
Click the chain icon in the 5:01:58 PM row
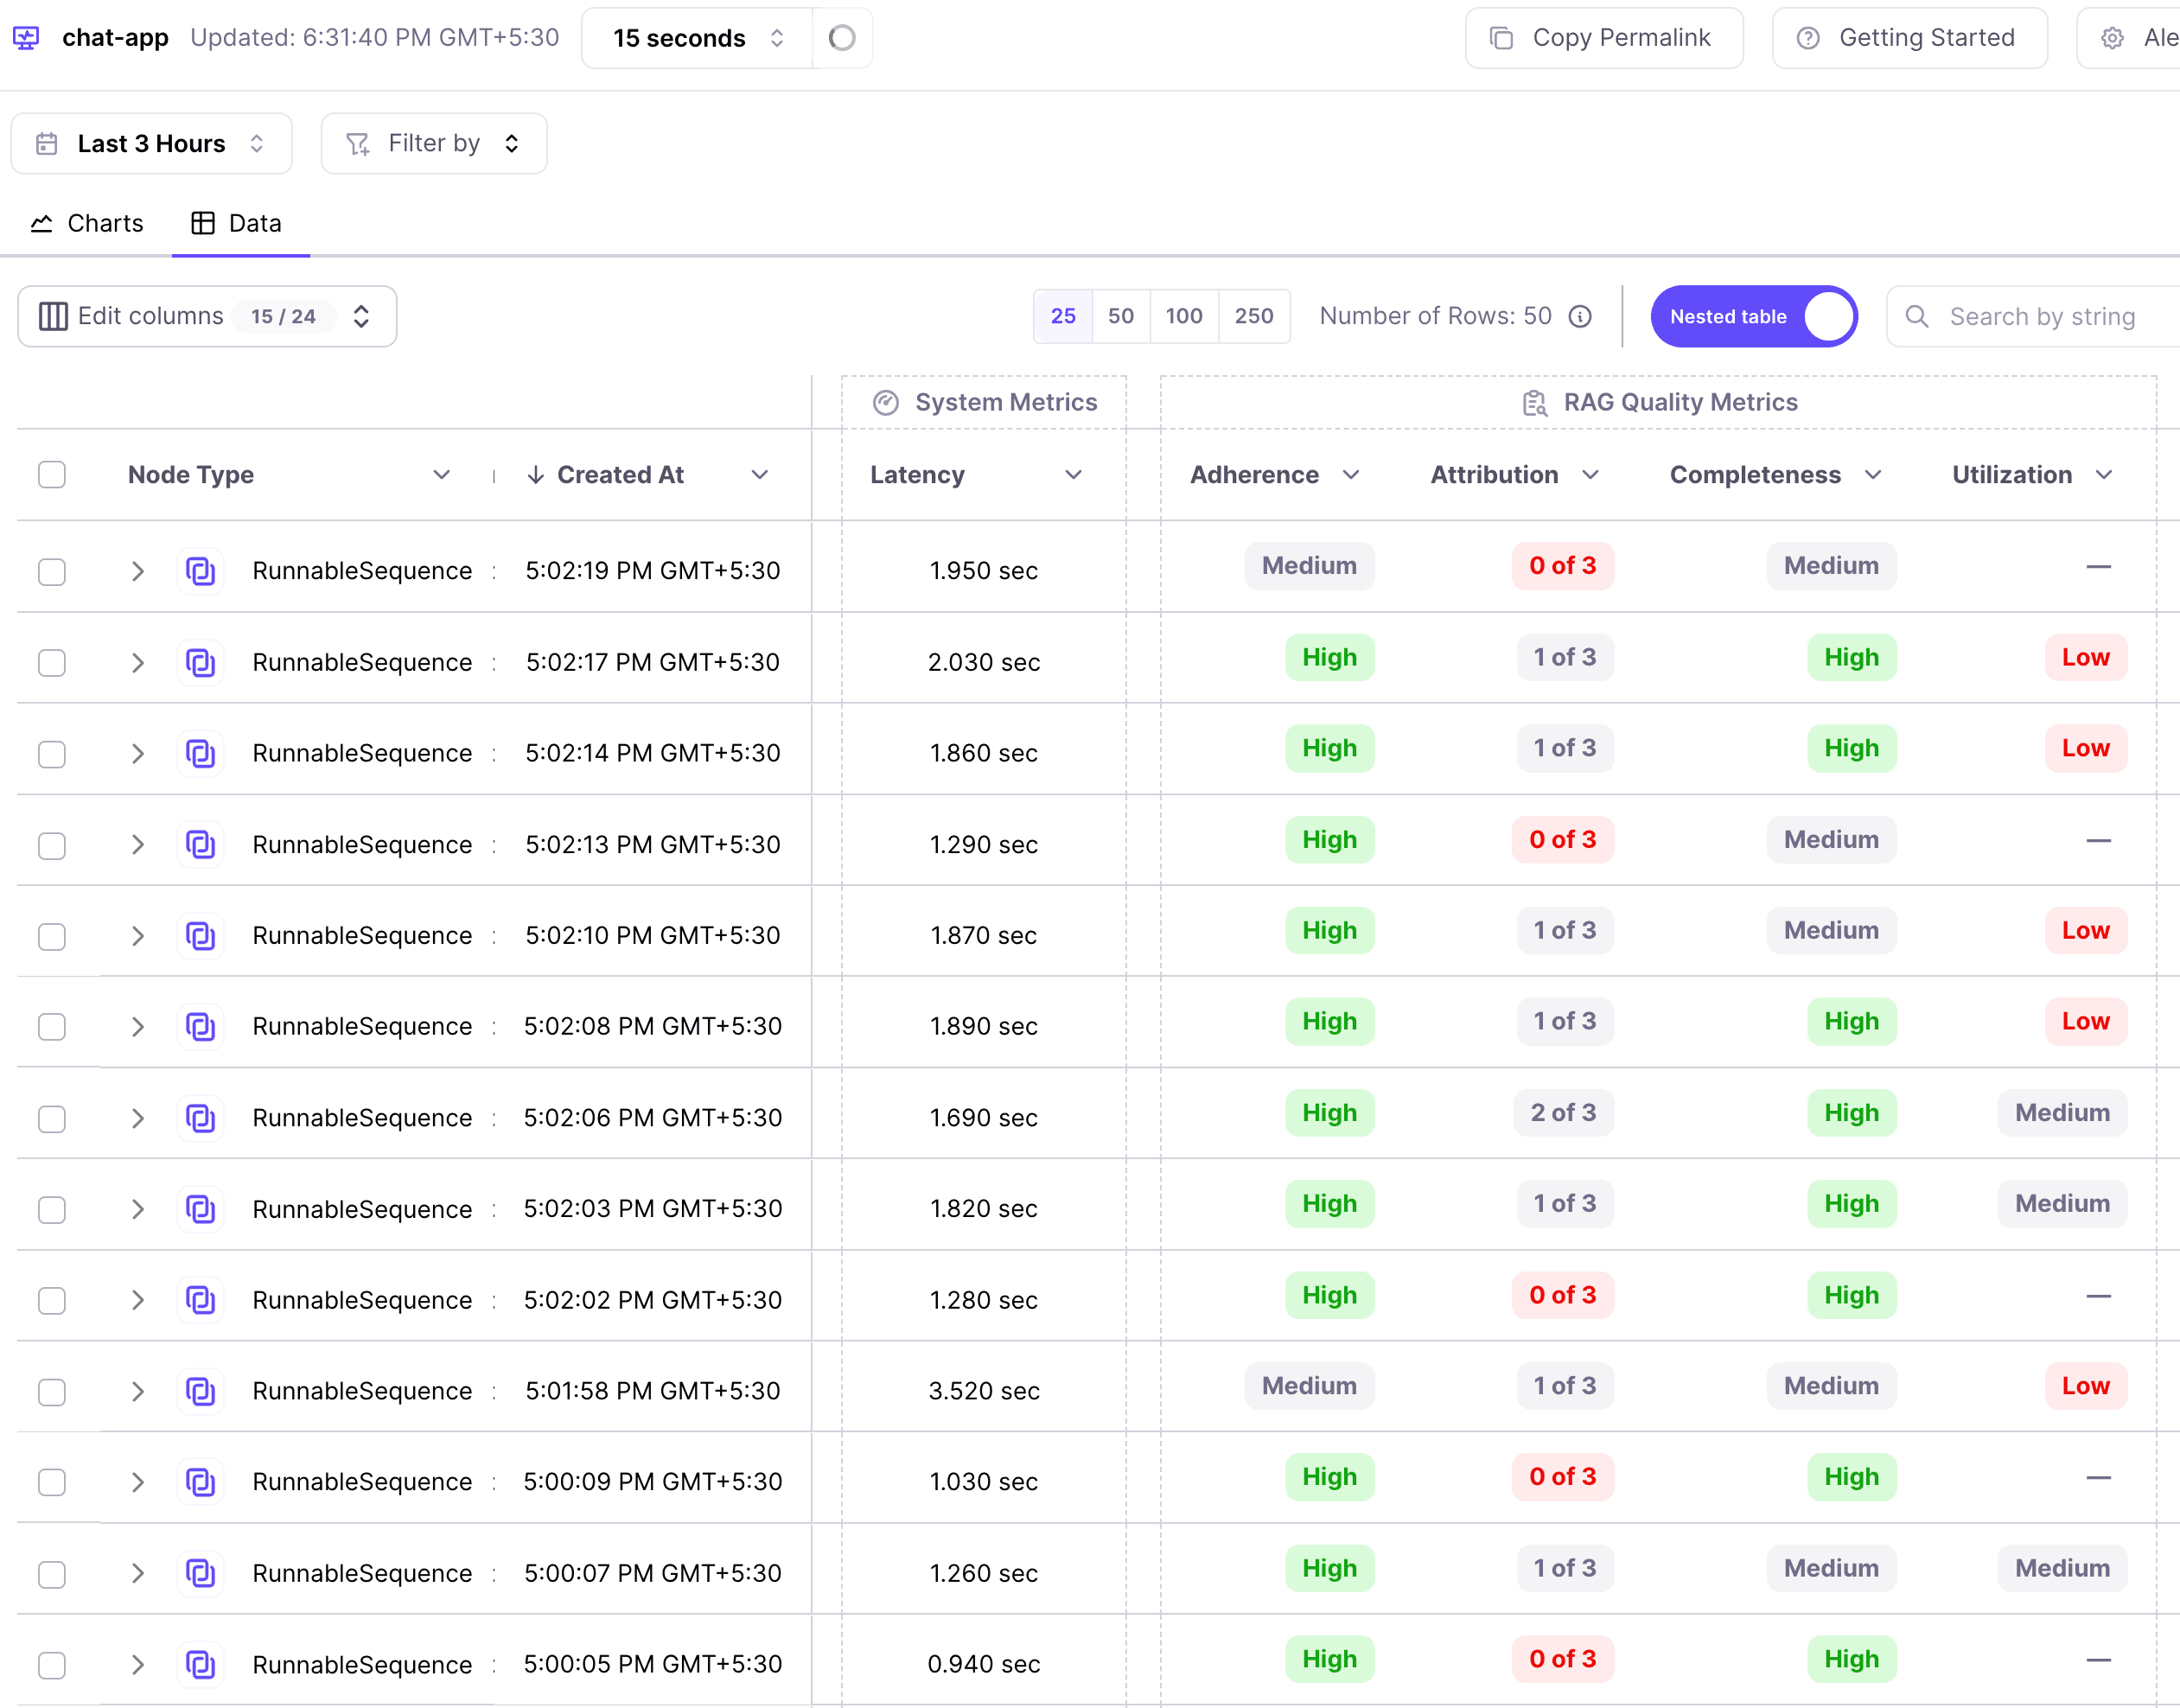pyautogui.click(x=201, y=1391)
